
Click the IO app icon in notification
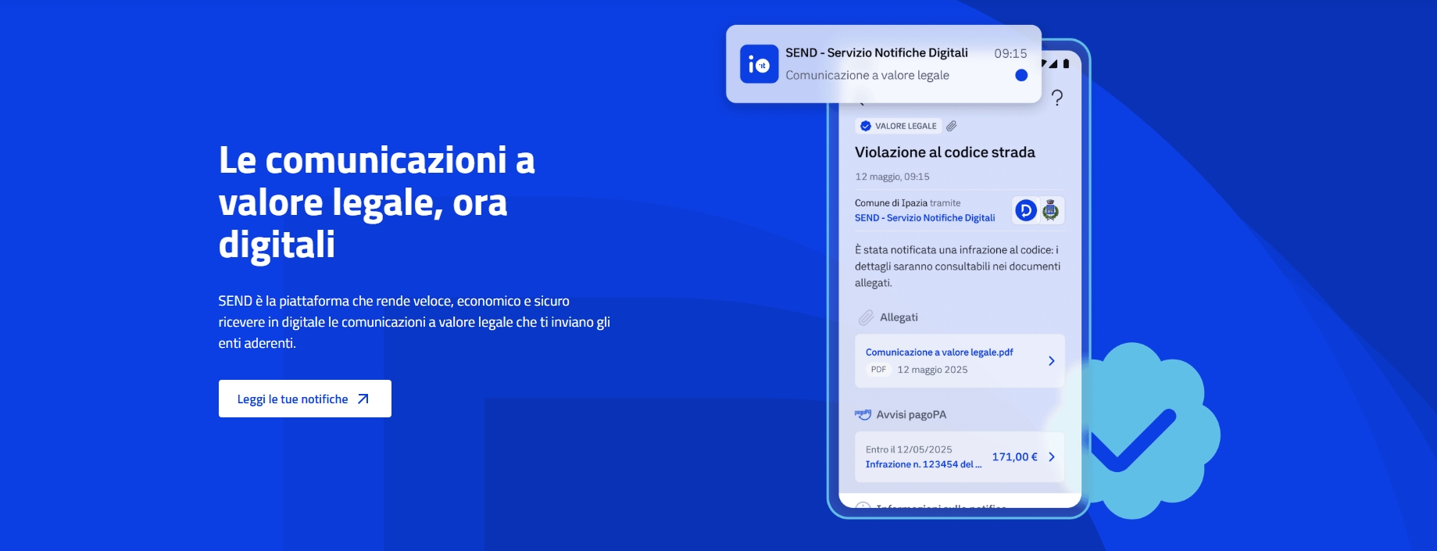coord(759,64)
